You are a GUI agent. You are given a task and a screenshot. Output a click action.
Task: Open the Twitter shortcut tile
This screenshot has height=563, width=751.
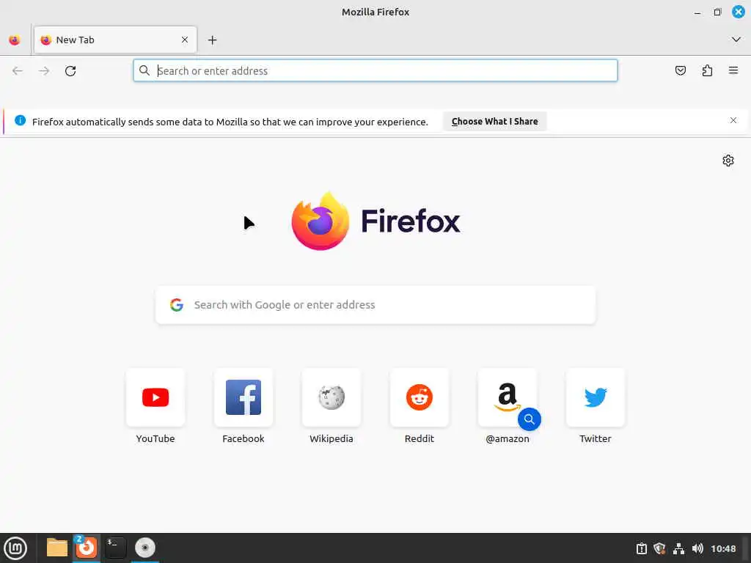(x=596, y=397)
